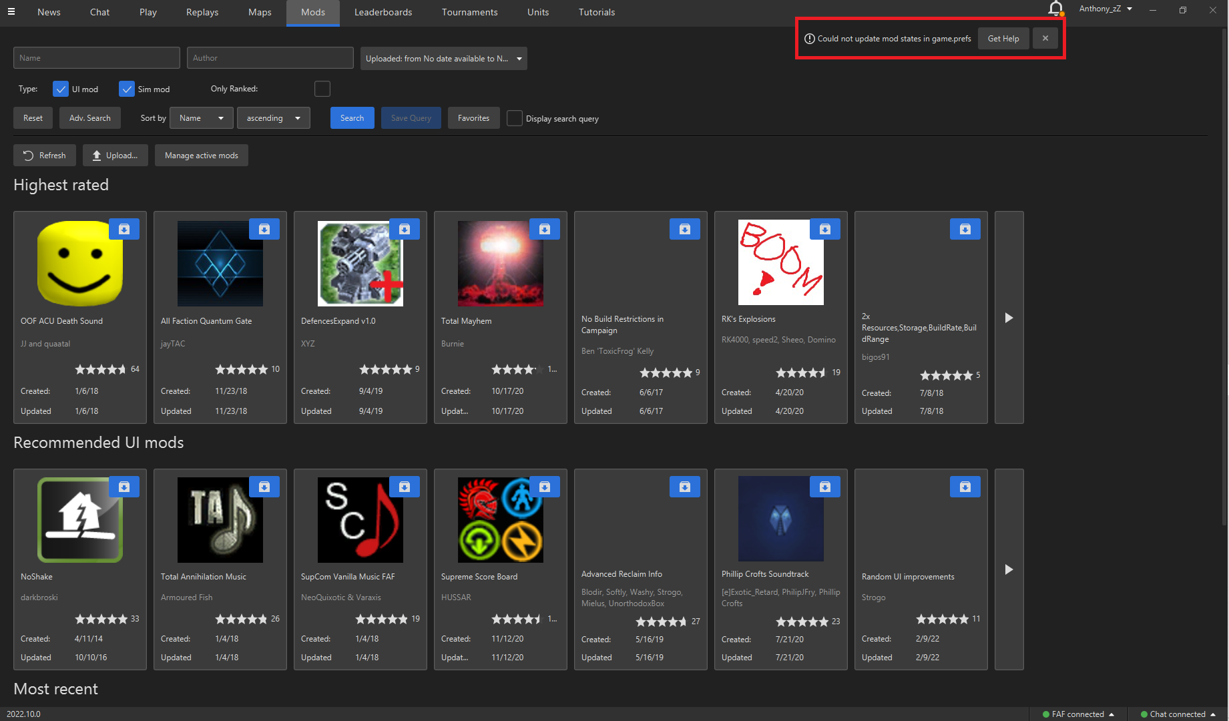Switch to the Leaderboards tab
The image size is (1229, 721).
point(383,12)
